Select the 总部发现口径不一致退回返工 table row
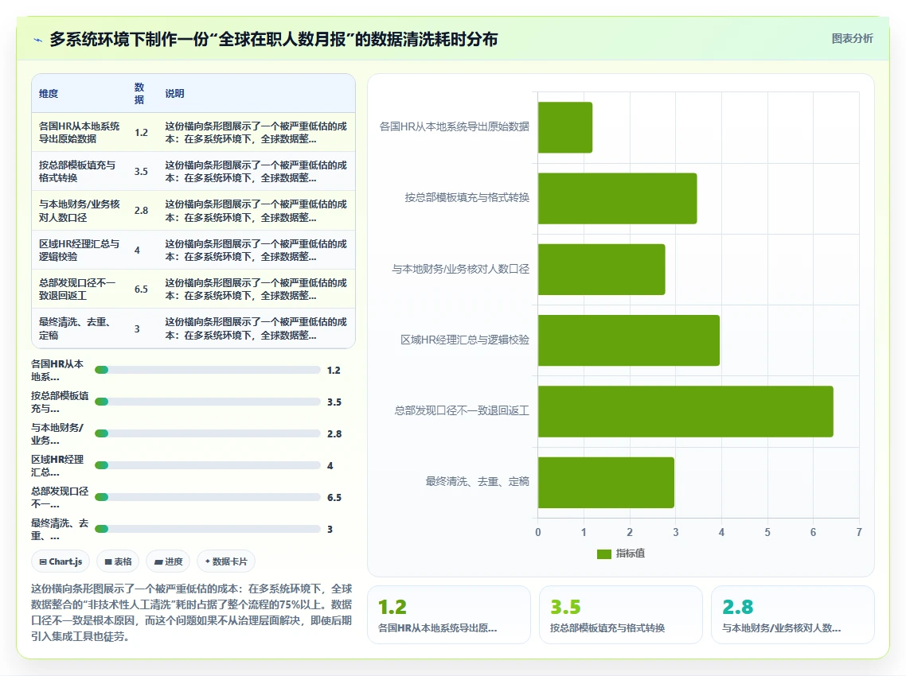This screenshot has width=906, height=676. coord(193,289)
